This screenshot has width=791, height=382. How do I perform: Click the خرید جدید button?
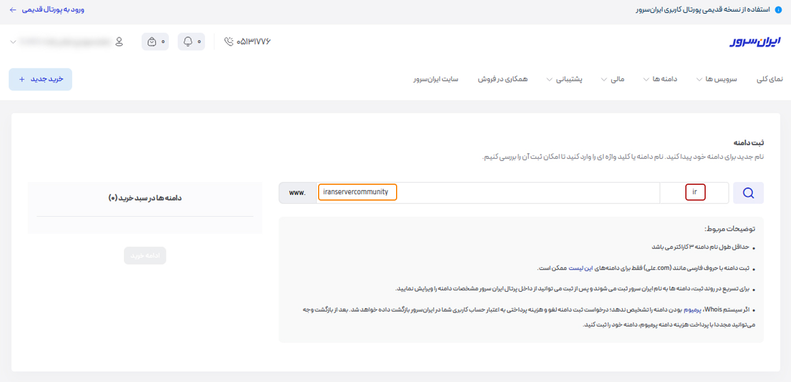(40, 79)
